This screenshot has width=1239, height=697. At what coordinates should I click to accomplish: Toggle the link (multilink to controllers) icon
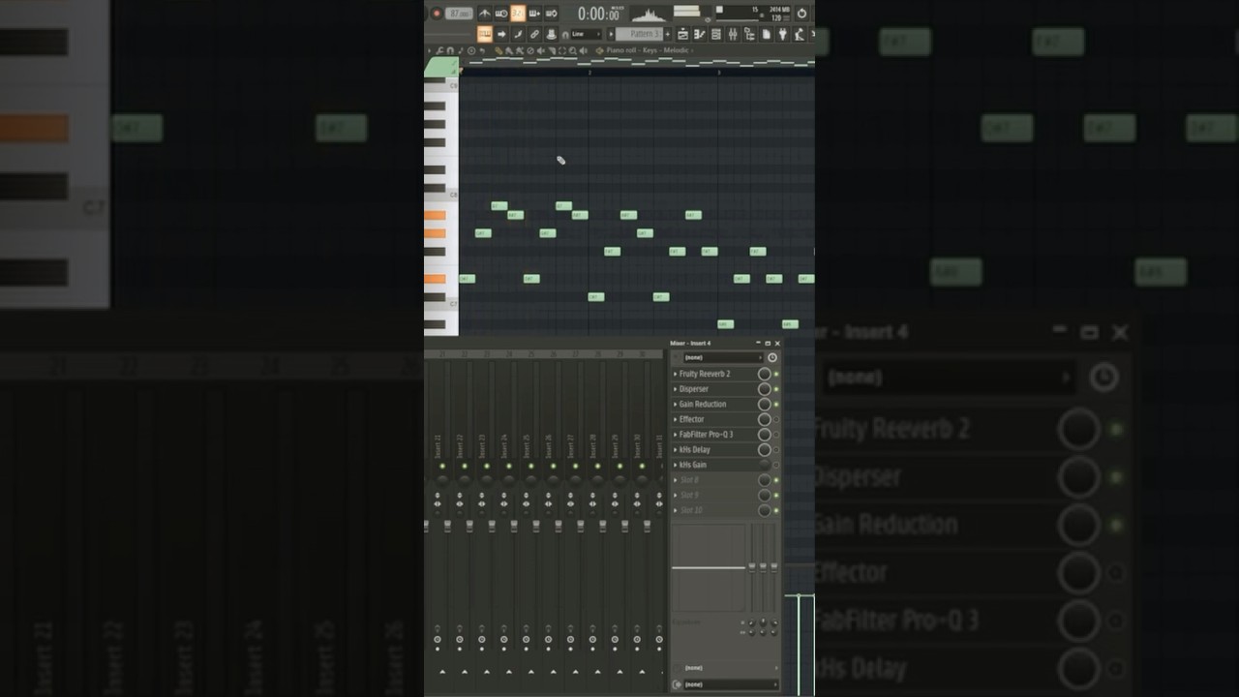[534, 34]
